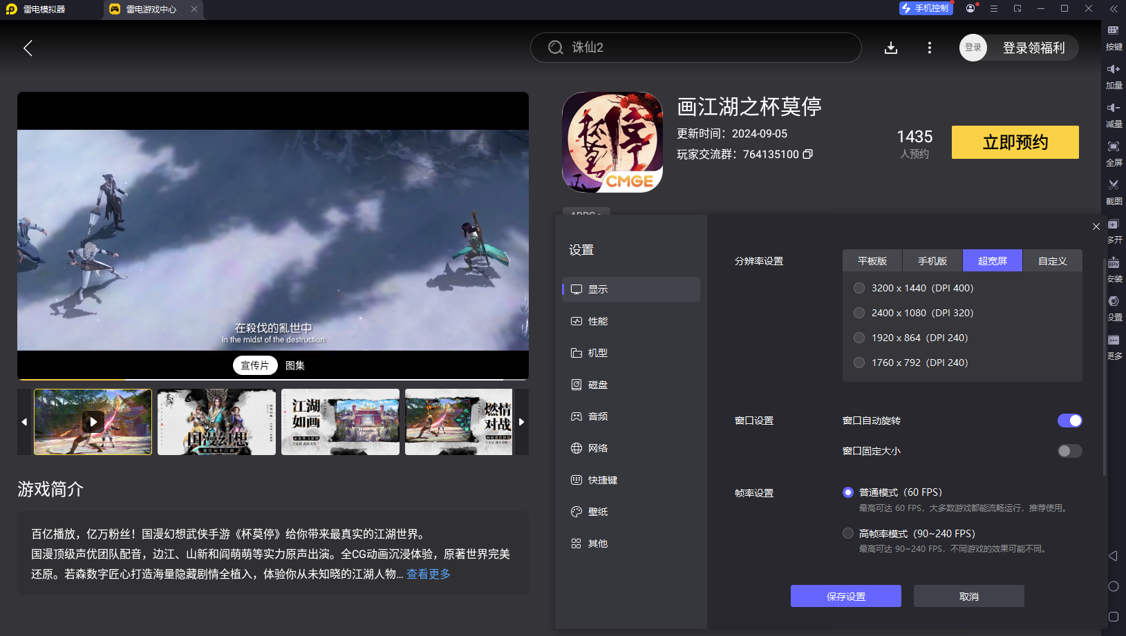The width and height of the screenshot is (1126, 636).
Task: Switch media view to 图集
Action: 295,365
